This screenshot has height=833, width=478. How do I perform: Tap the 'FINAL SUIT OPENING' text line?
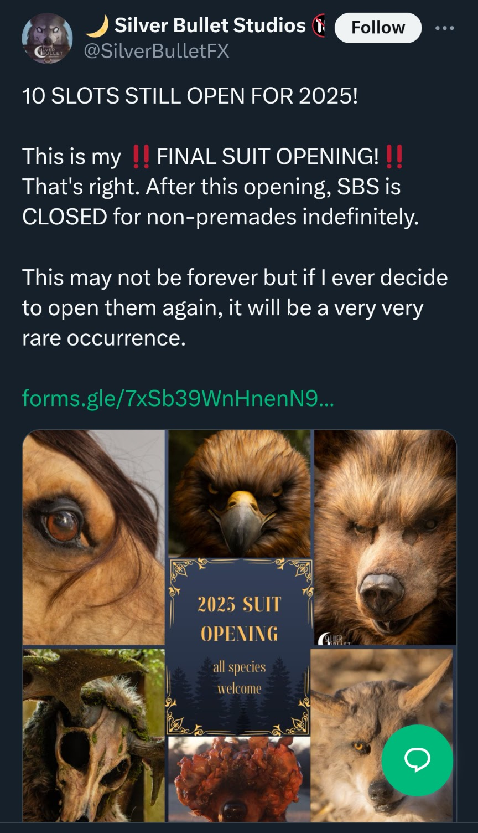coord(213,157)
